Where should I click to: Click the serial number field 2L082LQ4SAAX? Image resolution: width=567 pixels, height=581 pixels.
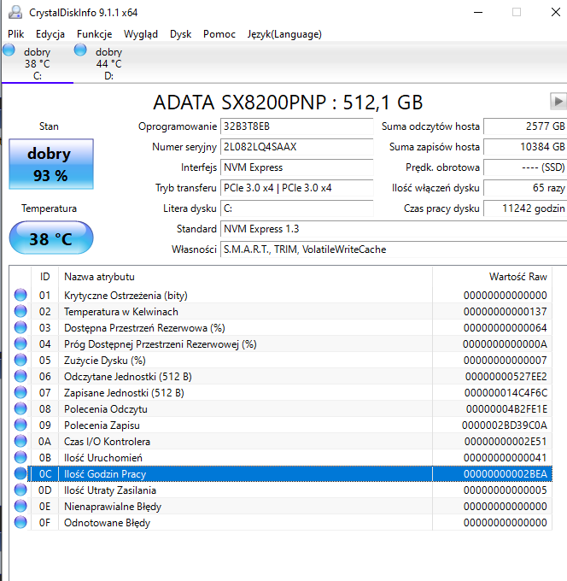pos(296,147)
